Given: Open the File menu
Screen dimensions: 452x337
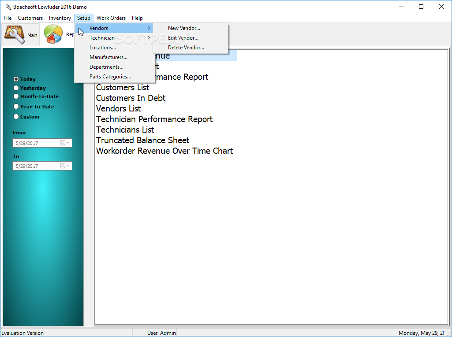Looking at the screenshot, I should pyautogui.click(x=7, y=18).
